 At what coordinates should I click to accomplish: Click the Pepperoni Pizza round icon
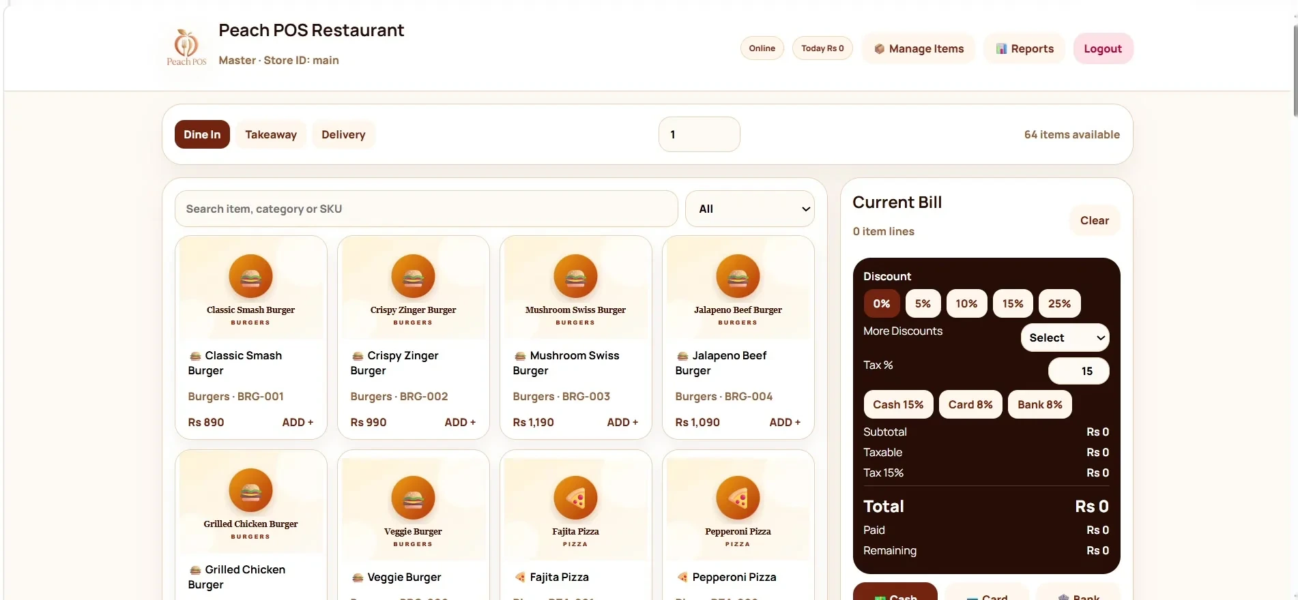pyautogui.click(x=738, y=498)
